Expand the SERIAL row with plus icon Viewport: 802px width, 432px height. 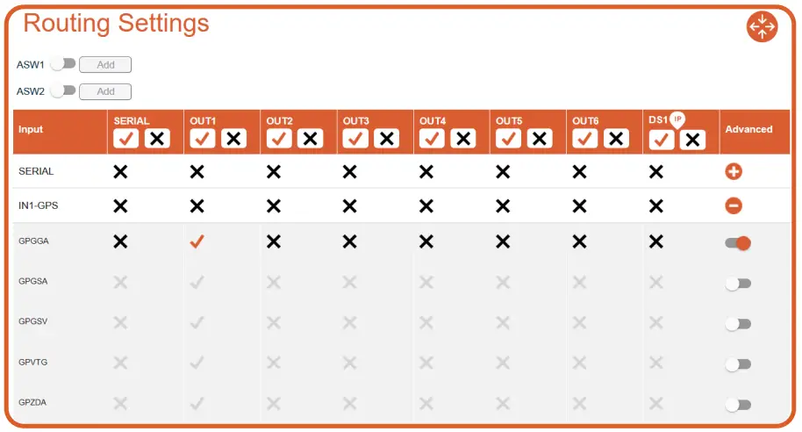[734, 172]
